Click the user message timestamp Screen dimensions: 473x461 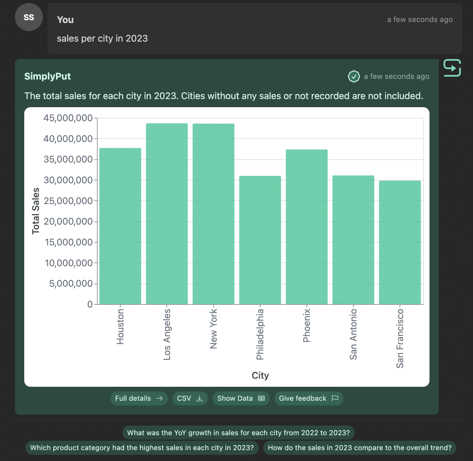click(x=420, y=20)
